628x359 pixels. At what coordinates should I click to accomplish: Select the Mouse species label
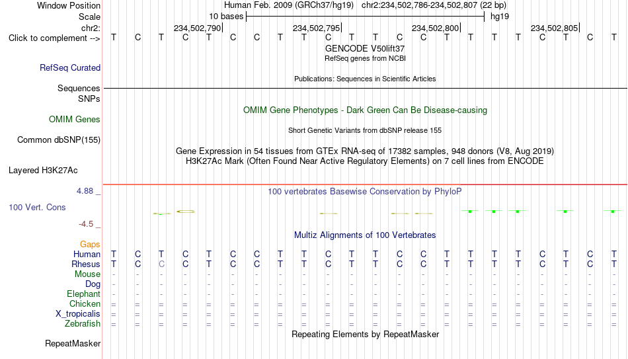click(x=87, y=274)
